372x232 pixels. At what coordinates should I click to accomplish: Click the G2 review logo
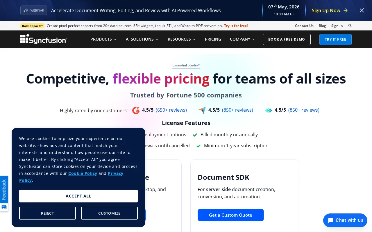[136, 110]
